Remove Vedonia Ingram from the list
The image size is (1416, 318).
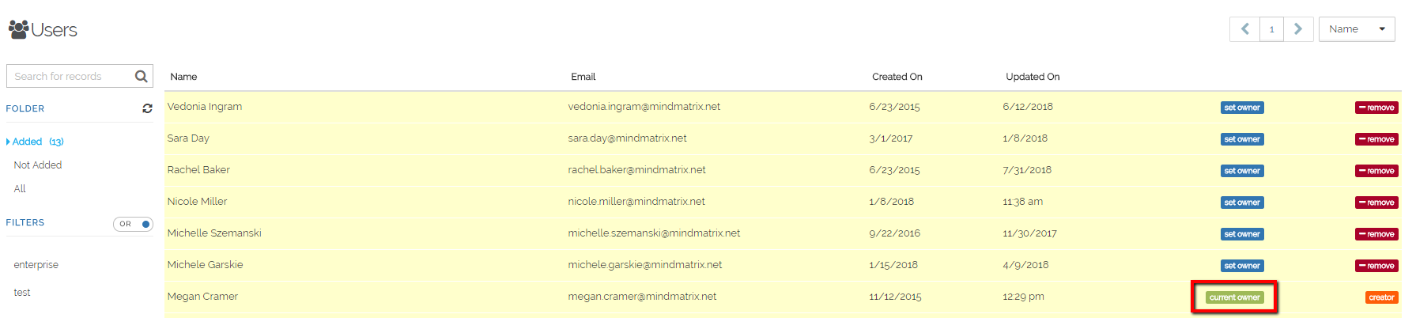(1376, 108)
